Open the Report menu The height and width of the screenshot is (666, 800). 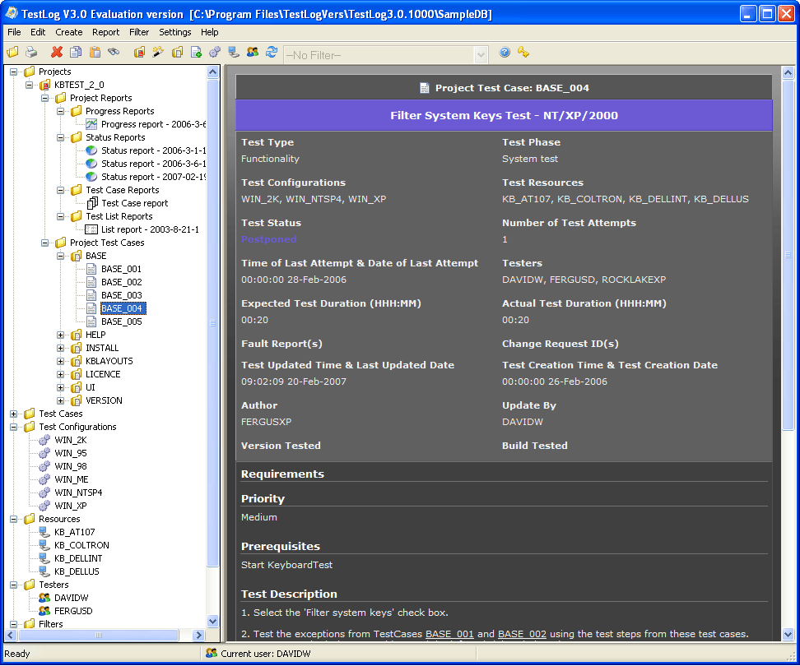coord(105,32)
